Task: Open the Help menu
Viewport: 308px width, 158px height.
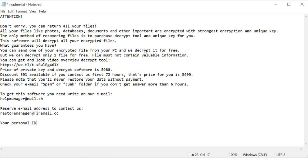Action: (x=42, y=11)
